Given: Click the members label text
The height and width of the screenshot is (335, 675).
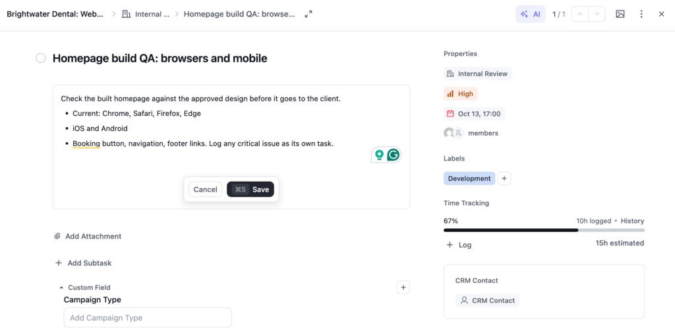Looking at the screenshot, I should click(483, 134).
